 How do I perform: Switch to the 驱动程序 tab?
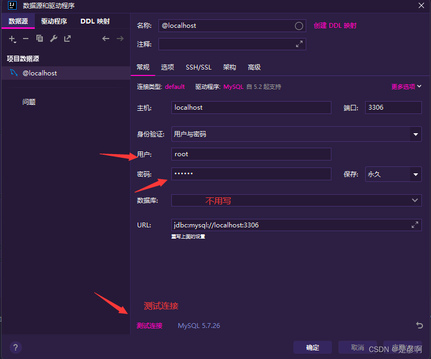55,21
